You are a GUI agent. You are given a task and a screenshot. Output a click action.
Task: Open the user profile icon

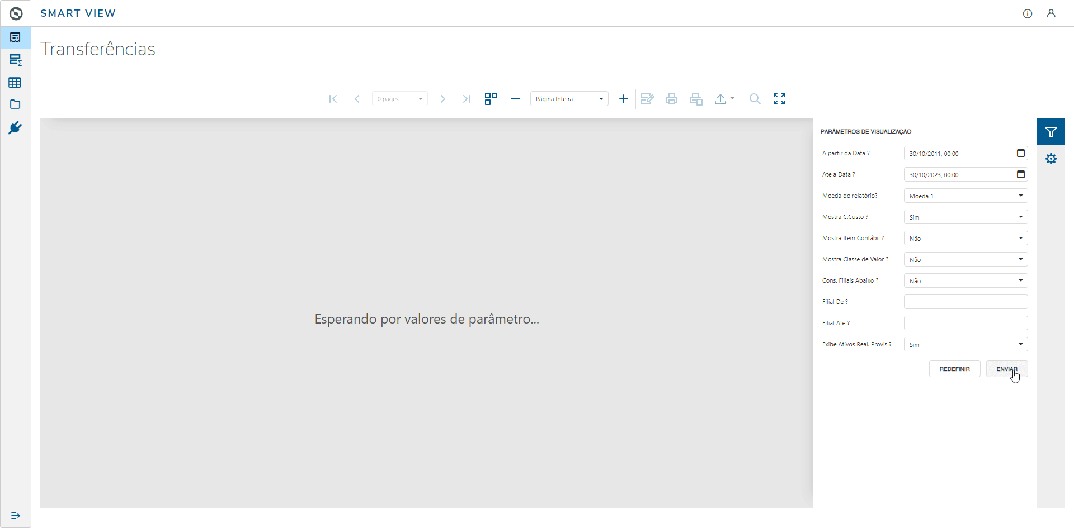pos(1051,13)
